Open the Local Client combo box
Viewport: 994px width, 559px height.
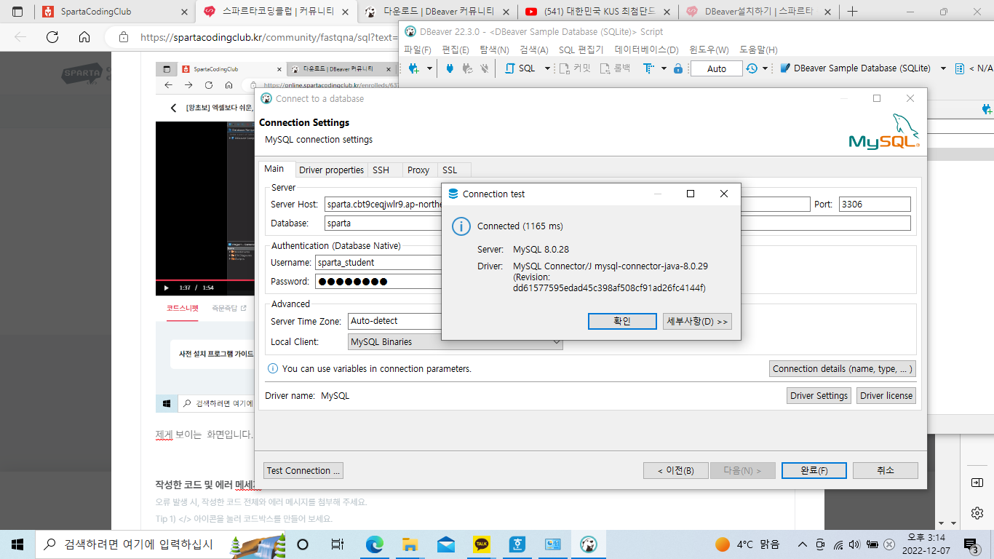coord(456,342)
